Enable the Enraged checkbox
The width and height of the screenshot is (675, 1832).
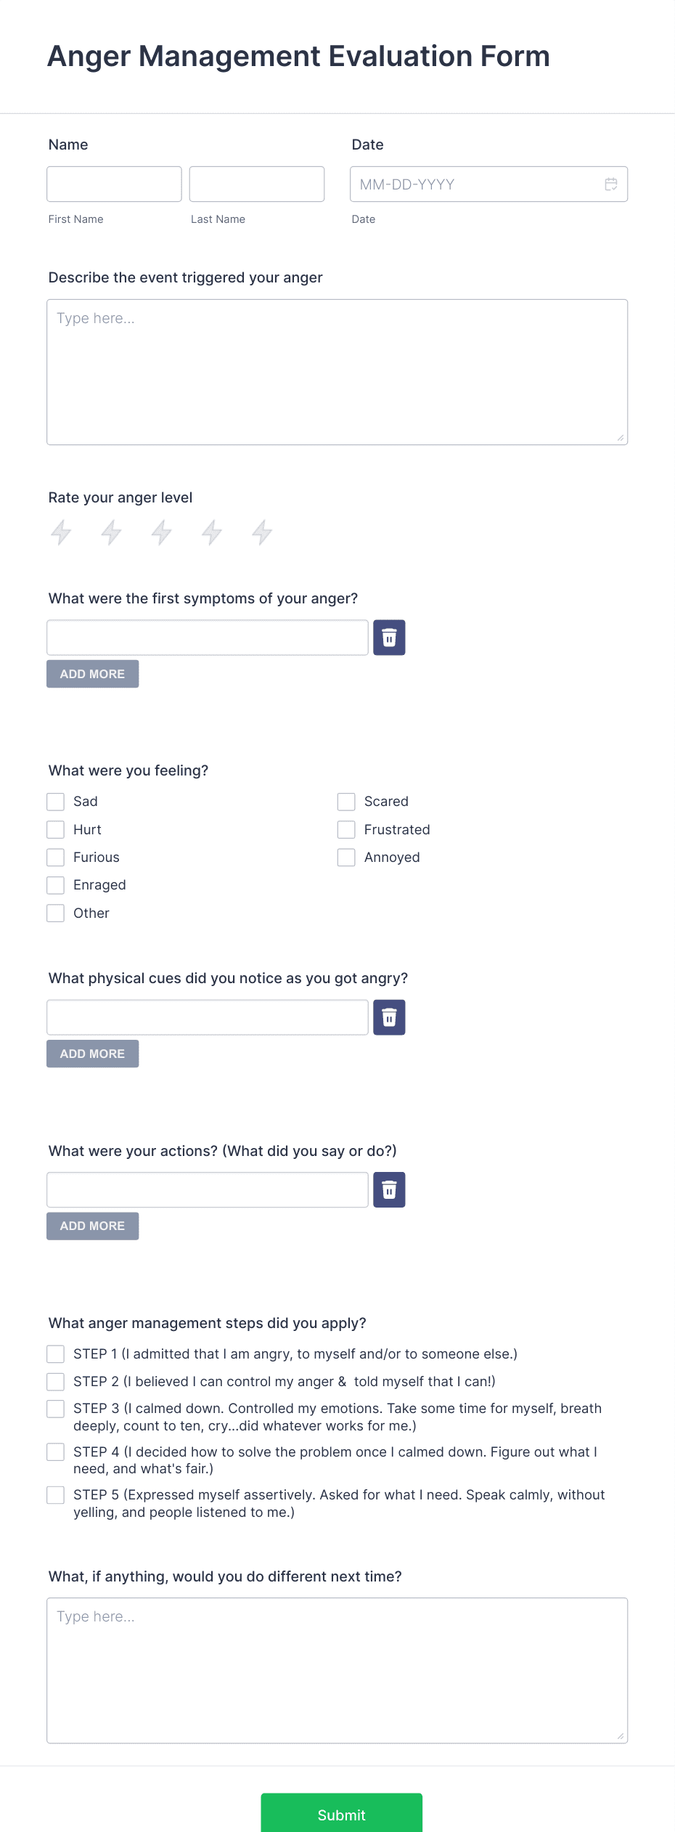click(x=56, y=884)
